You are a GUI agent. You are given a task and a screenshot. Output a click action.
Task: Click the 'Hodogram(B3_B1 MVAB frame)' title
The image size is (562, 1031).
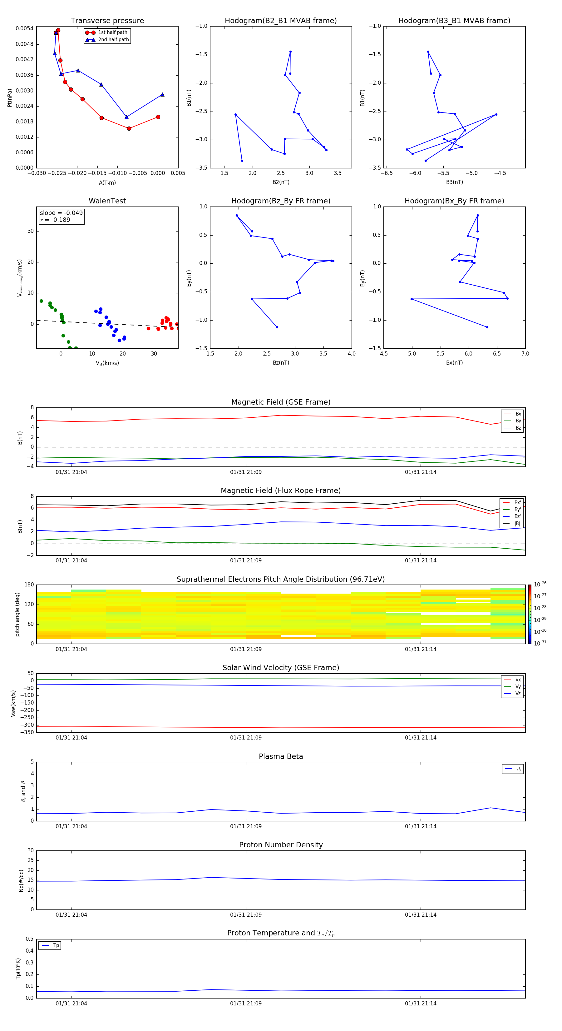[454, 21]
